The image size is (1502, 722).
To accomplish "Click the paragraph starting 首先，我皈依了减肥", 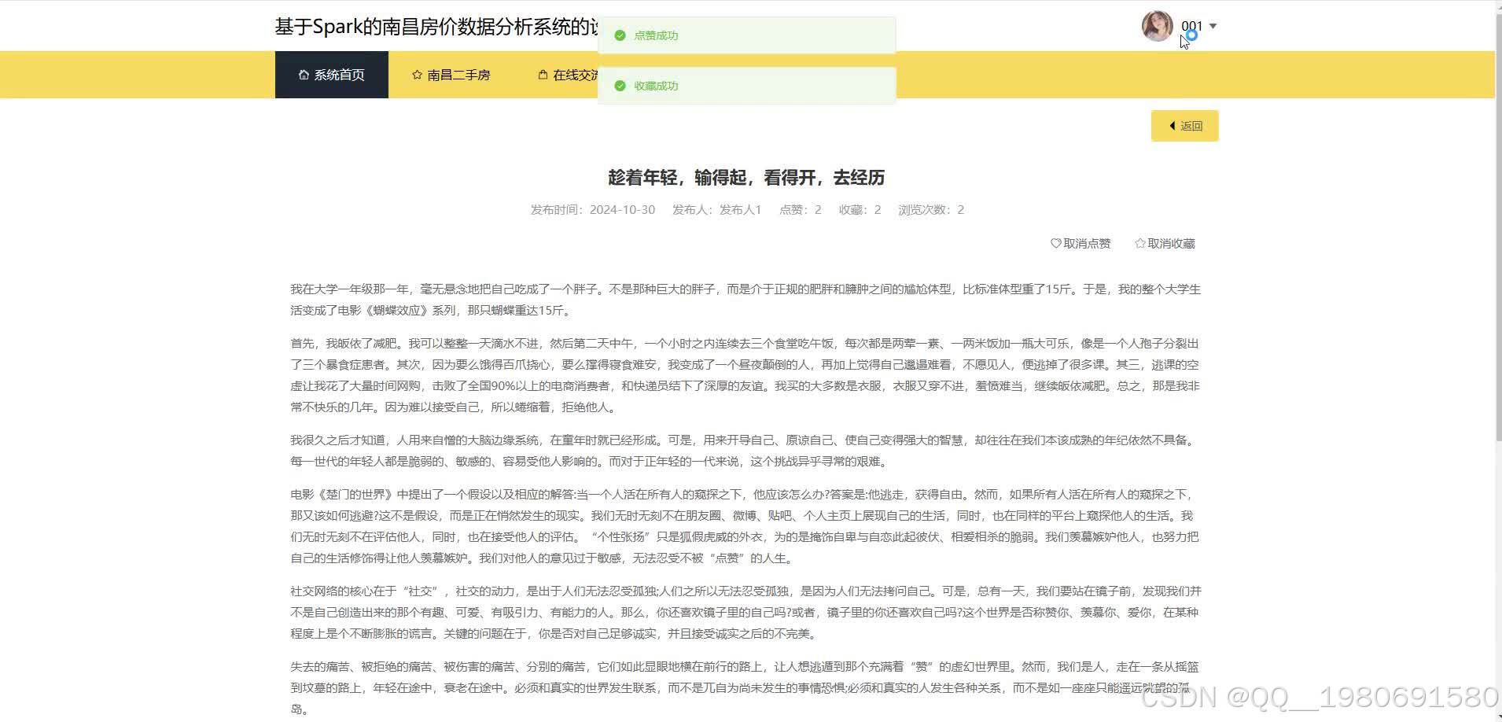I will pos(745,375).
